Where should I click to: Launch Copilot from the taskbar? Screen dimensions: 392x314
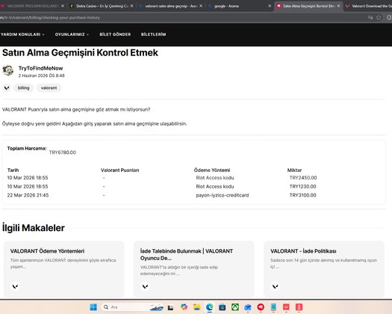pyautogui.click(x=184, y=307)
